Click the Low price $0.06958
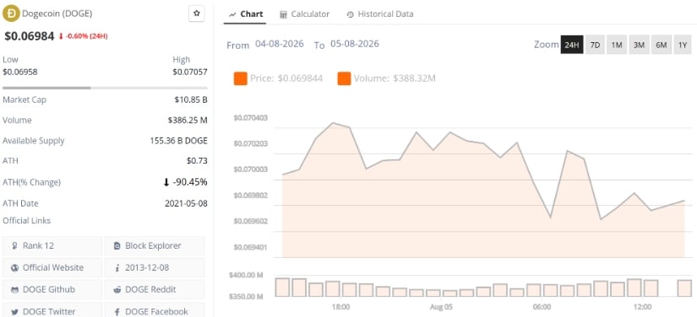The image size is (697, 317). pyautogui.click(x=20, y=72)
